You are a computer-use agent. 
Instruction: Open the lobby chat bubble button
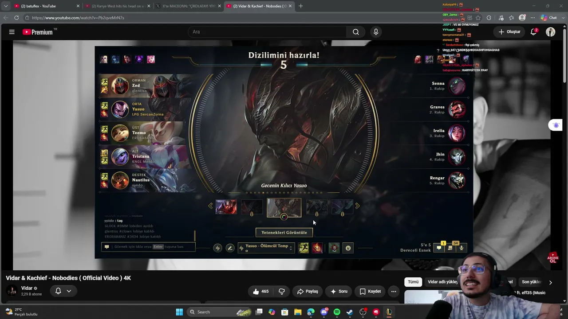tap(439, 248)
